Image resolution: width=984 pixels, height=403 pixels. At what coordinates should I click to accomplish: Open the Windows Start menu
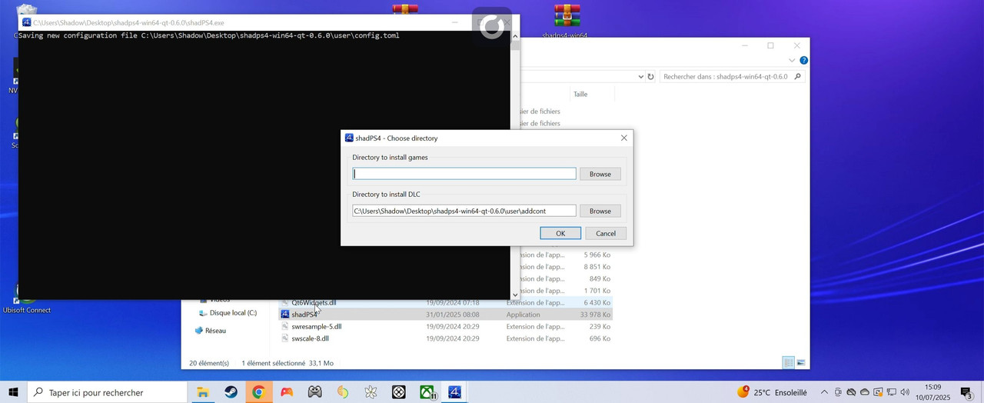pyautogui.click(x=13, y=392)
